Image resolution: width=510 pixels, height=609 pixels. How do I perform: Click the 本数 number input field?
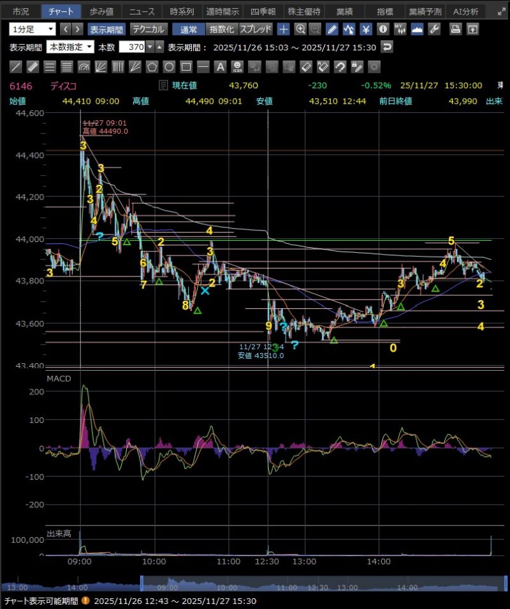132,47
